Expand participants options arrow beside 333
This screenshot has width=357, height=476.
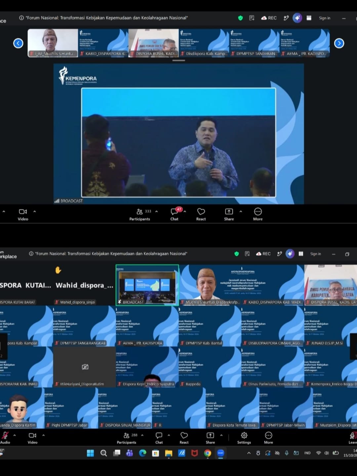pyautogui.click(x=156, y=212)
